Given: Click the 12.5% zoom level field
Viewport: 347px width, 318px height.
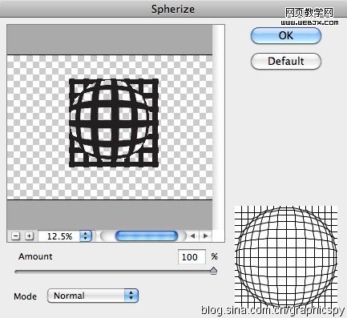Looking at the screenshot, I should pyautogui.click(x=59, y=236).
